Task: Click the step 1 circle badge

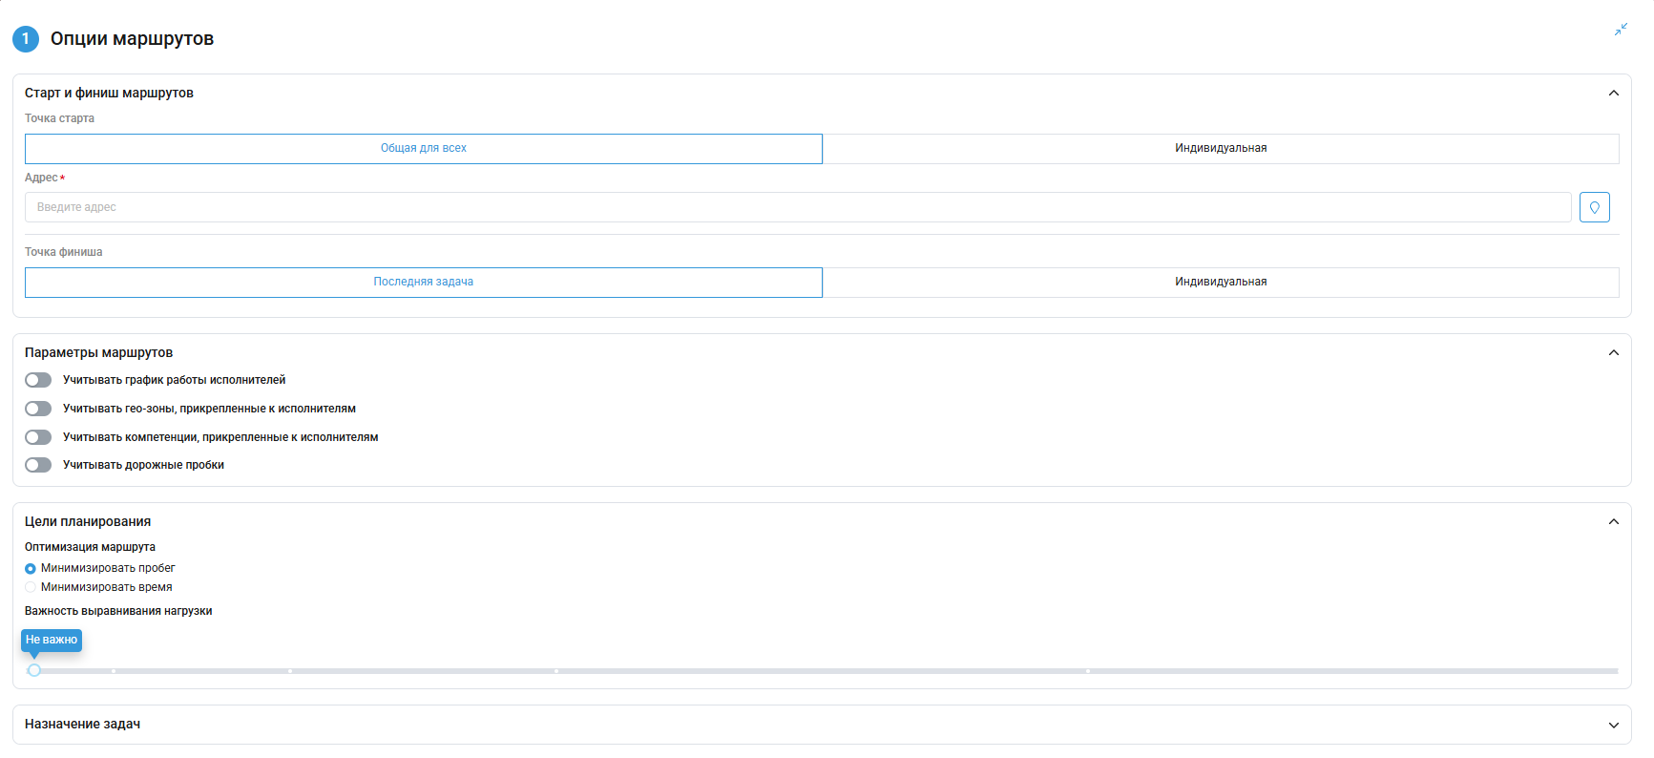Action: pos(26,39)
